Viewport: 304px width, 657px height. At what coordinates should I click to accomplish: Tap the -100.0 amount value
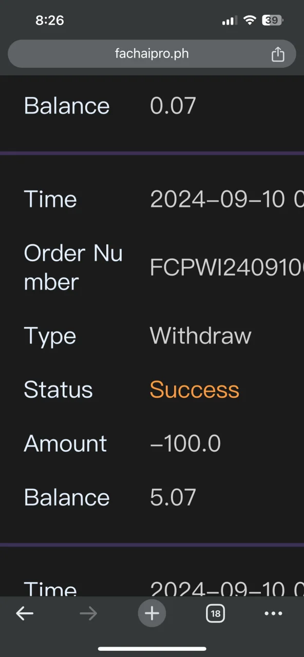[185, 444]
